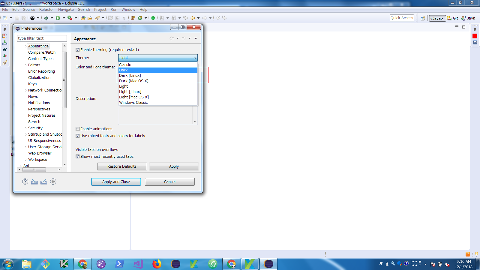Click the Import preferences icon
Viewport: 480px width, 270px height.
(x=34, y=181)
